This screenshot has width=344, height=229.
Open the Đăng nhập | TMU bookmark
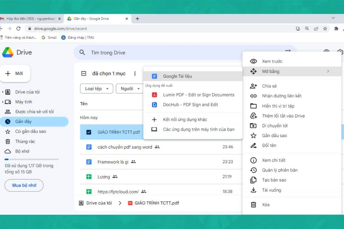[x=78, y=37]
